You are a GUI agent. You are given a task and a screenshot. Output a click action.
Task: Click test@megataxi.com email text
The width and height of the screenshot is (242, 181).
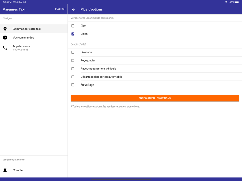click(x=14, y=160)
